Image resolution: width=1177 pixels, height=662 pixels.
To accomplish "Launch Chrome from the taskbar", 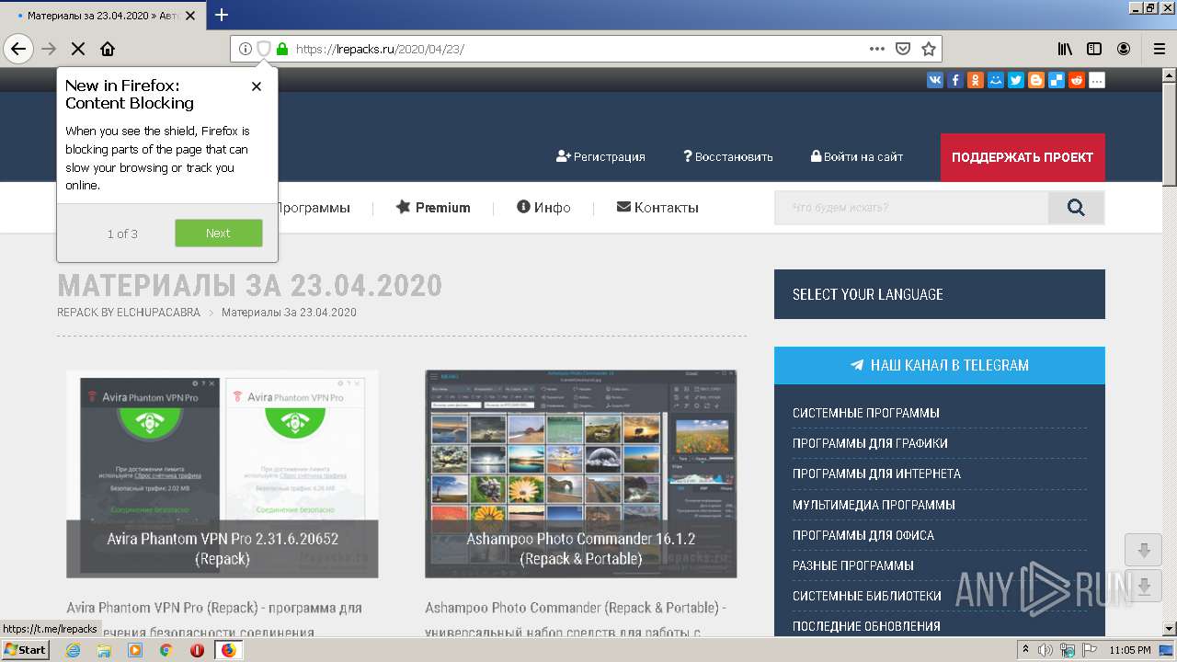I will click(x=166, y=650).
